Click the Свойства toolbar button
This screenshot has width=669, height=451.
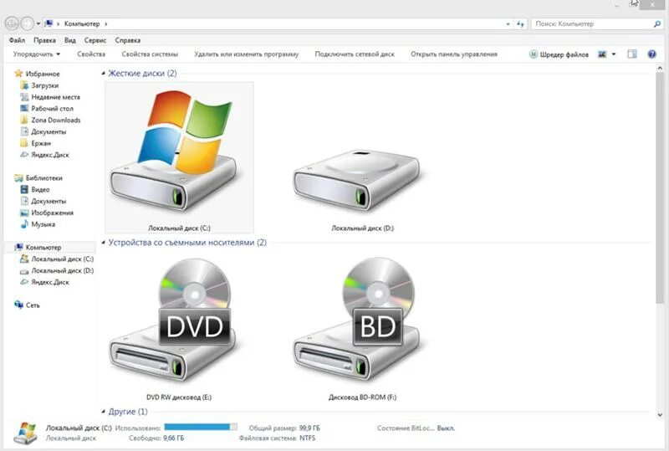[91, 54]
